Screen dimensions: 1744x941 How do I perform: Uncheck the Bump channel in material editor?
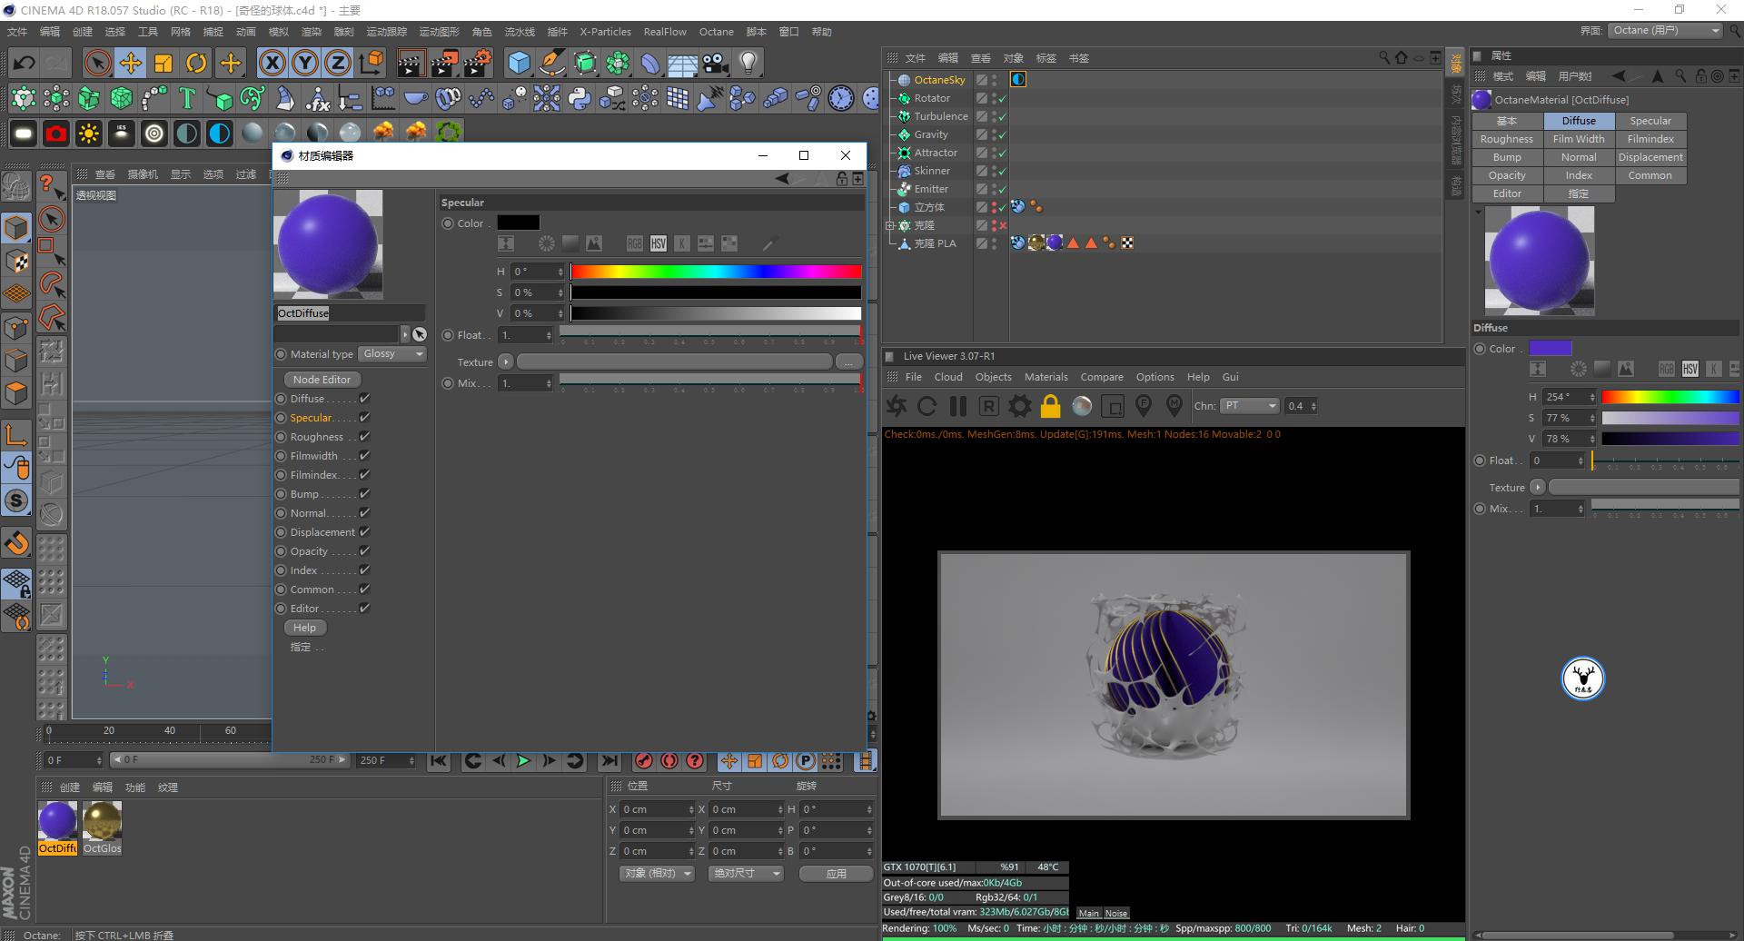coord(364,493)
